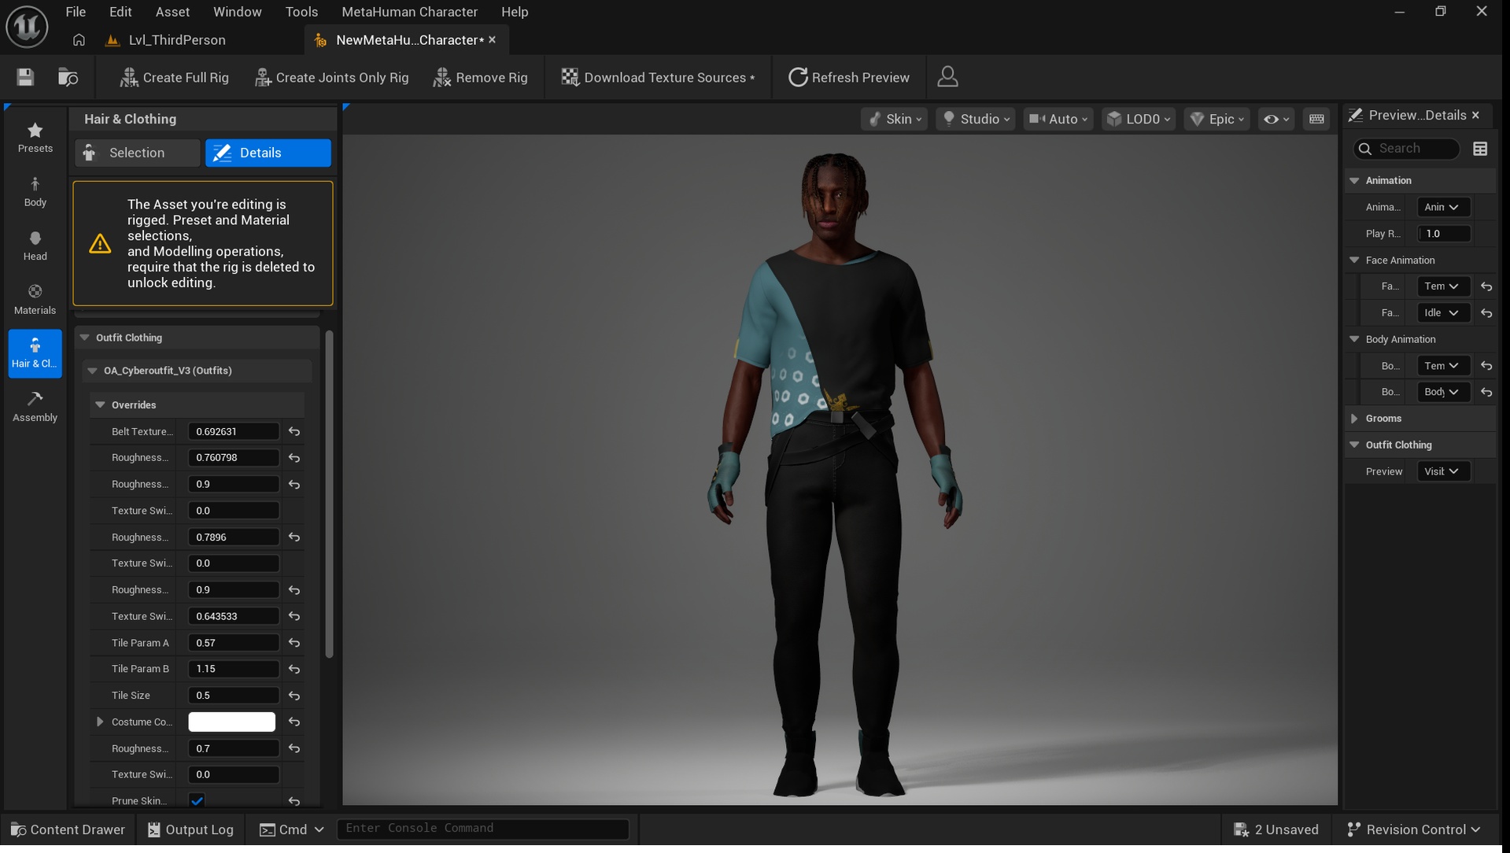Reset Texture Switch 0.643533 value to default
This screenshot has height=853, width=1510.
coord(294,616)
